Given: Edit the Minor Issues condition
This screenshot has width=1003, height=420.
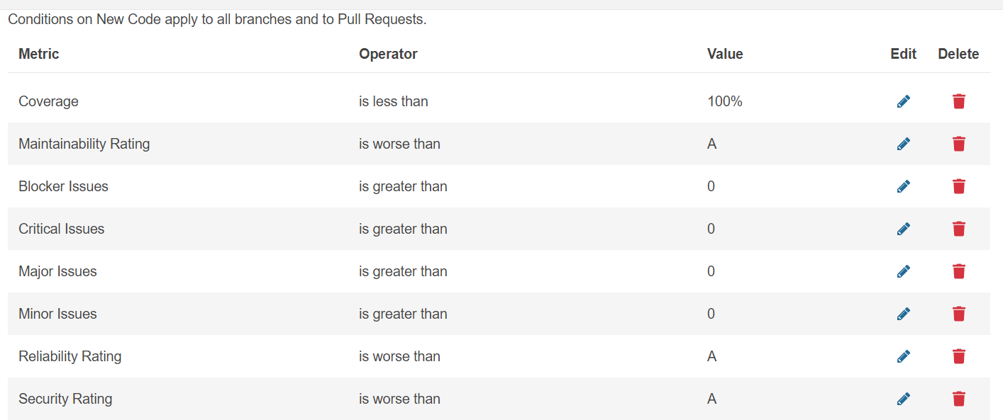Looking at the screenshot, I should point(903,314).
